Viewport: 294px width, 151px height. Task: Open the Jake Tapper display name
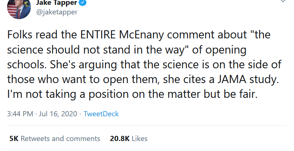[x=57, y=3]
